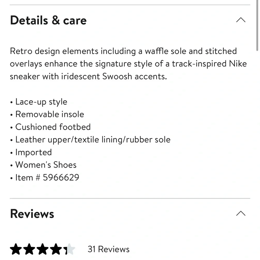The width and height of the screenshot is (260, 260).
Task: Collapse the Details & care section chevron
Action: 240,20
